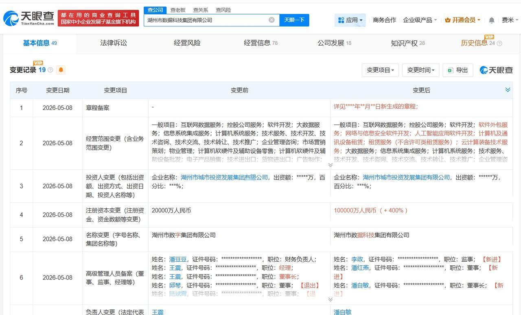Open the 开通会员 dropdown
The width and height of the screenshot is (521, 315).
462,20
